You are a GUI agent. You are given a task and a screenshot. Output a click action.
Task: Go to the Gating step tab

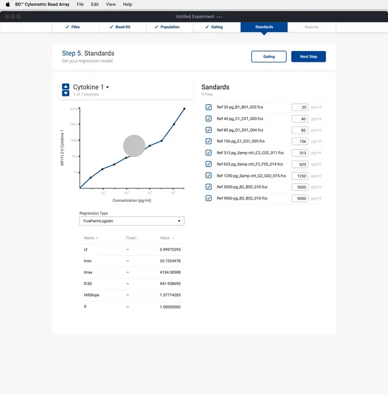point(217,27)
